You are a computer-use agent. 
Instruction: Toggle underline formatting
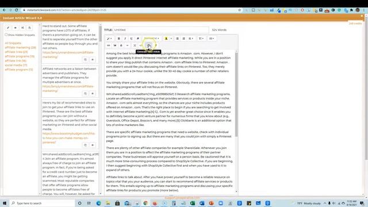[132, 39]
